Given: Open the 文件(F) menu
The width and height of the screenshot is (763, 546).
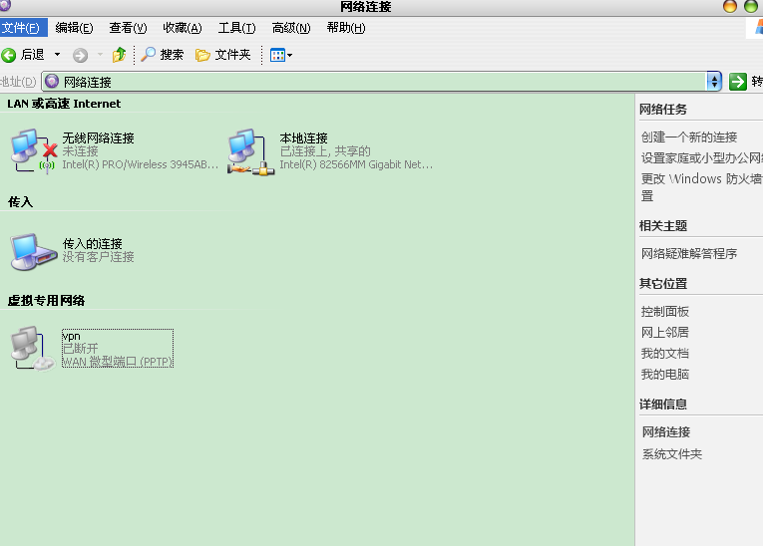Looking at the screenshot, I should tap(21, 28).
